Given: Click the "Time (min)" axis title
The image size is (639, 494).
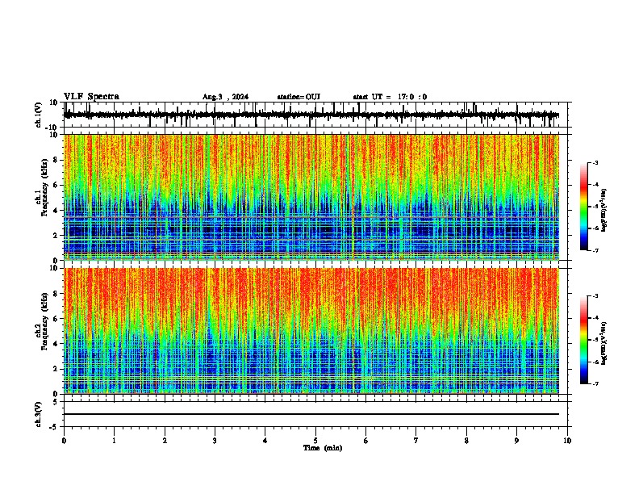Looking at the screenshot, I should [x=323, y=448].
